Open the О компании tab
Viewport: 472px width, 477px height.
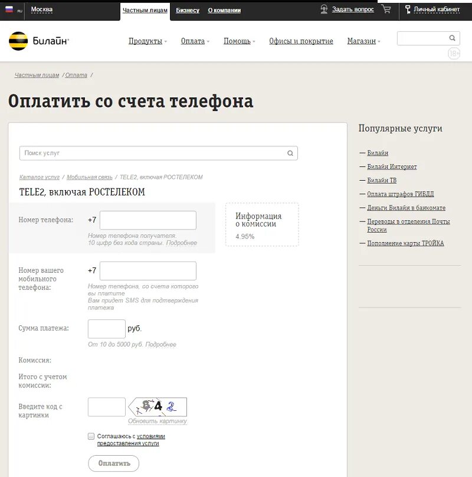click(x=224, y=11)
